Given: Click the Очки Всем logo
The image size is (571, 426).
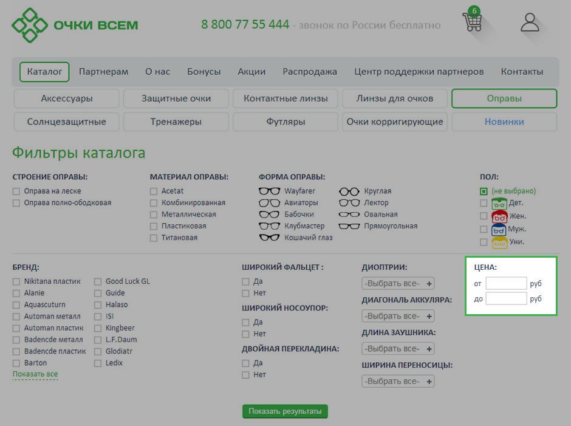Looking at the screenshot, I should pyautogui.click(x=75, y=25).
